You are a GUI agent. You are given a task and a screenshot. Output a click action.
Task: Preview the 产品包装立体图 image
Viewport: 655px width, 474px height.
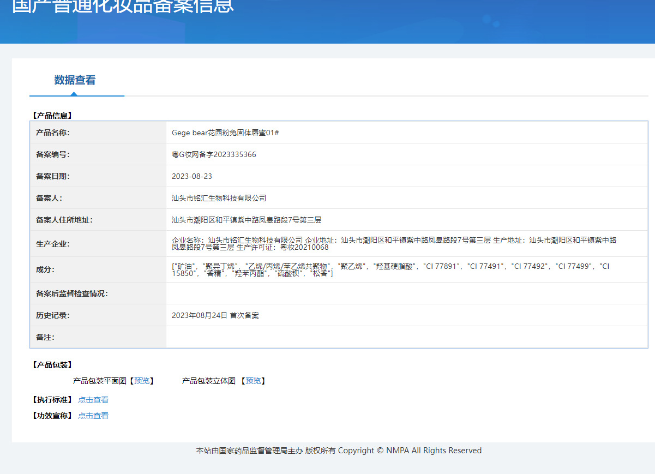[x=253, y=381]
